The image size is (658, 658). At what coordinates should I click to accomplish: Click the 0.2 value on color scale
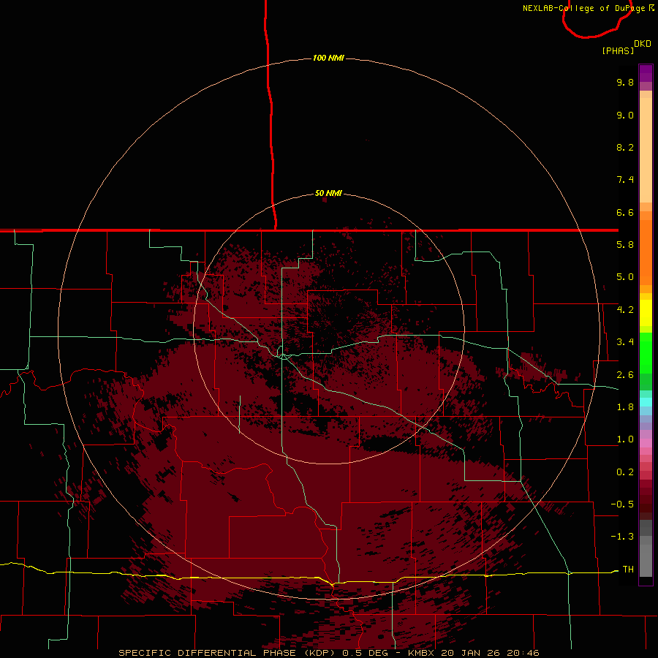point(625,472)
